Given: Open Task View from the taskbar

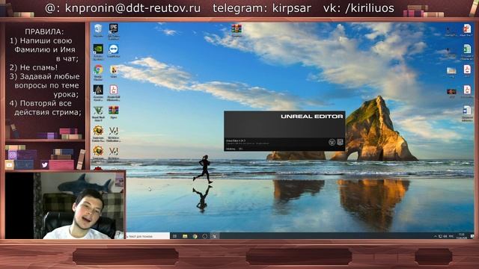Looking at the screenshot, I should click(x=174, y=236).
